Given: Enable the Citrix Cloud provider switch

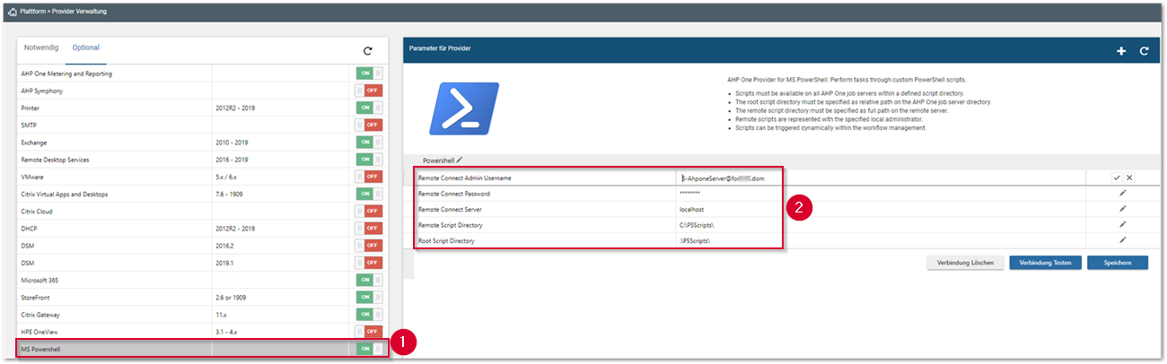Looking at the screenshot, I should (369, 211).
